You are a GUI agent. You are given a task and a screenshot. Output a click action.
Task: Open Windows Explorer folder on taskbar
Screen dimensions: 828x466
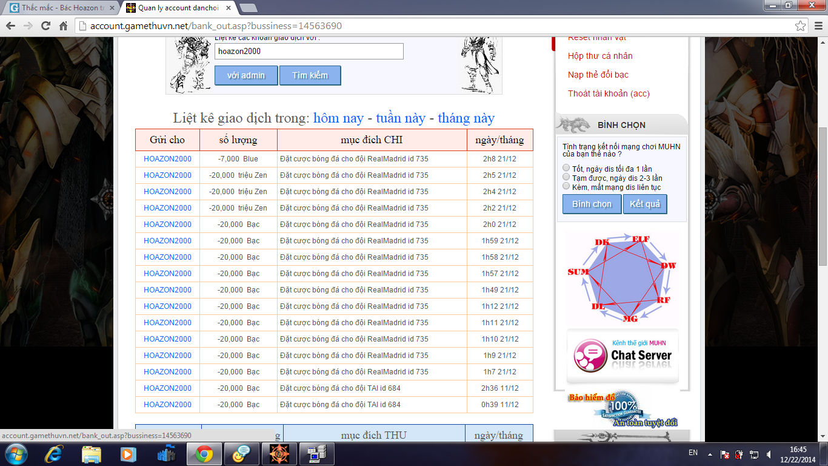(x=92, y=453)
